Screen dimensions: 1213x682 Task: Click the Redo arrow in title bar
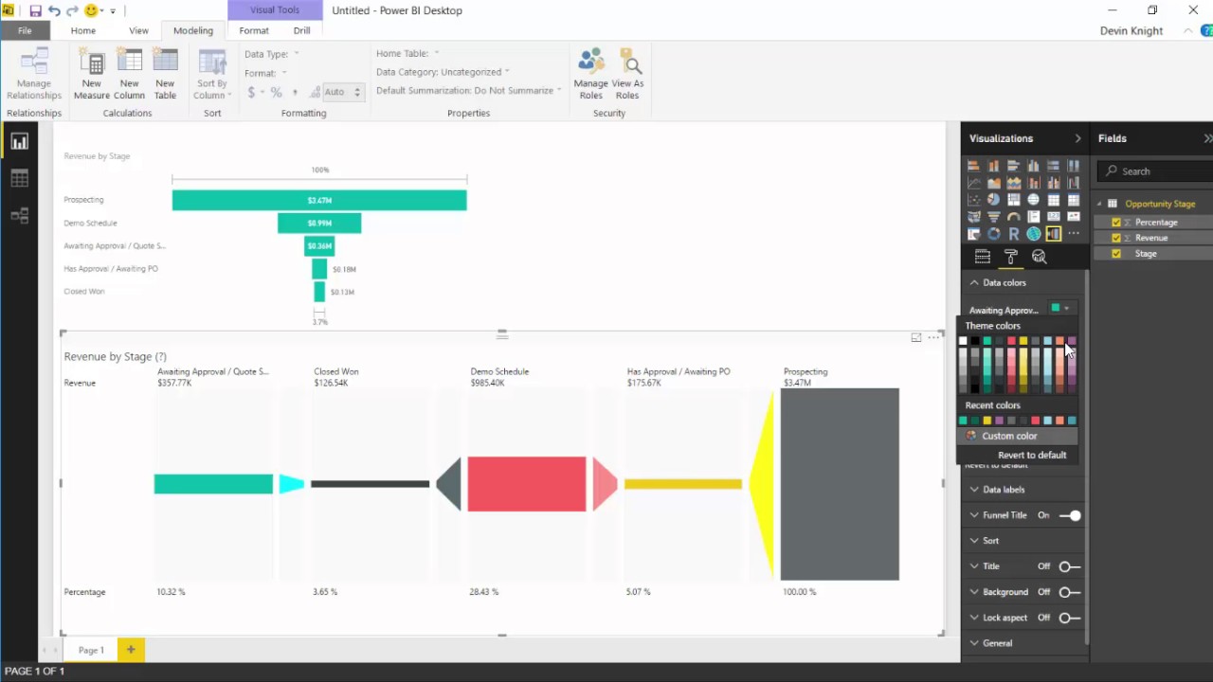click(x=72, y=10)
